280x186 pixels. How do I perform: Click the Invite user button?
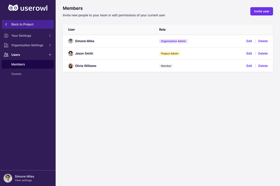pos(261,11)
